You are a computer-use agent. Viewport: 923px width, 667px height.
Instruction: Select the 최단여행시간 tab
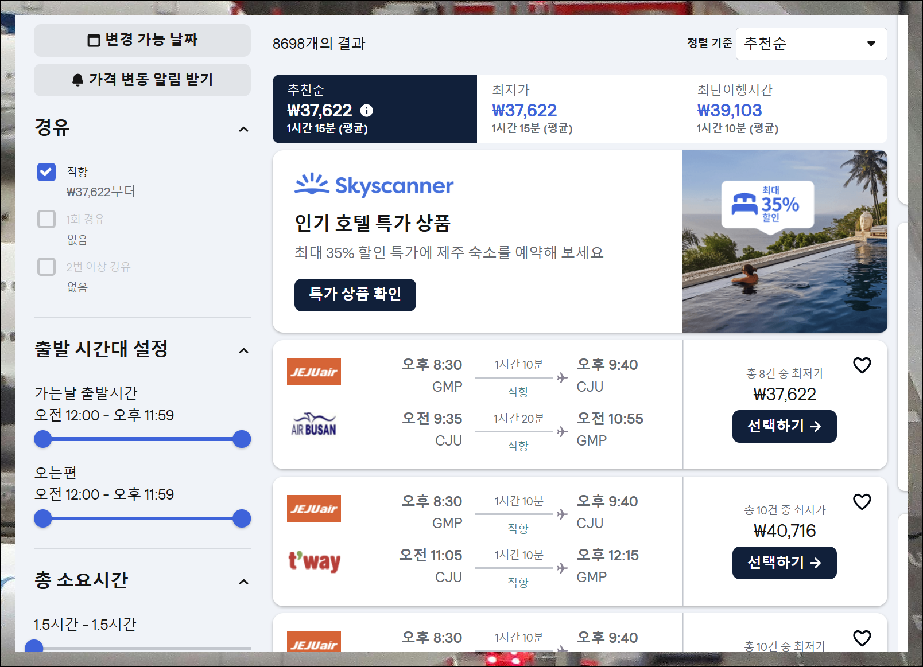point(785,109)
